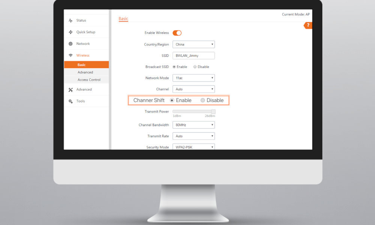This screenshot has width=375, height=225.
Task: Expand the Security Mode dropdown
Action: (193, 147)
